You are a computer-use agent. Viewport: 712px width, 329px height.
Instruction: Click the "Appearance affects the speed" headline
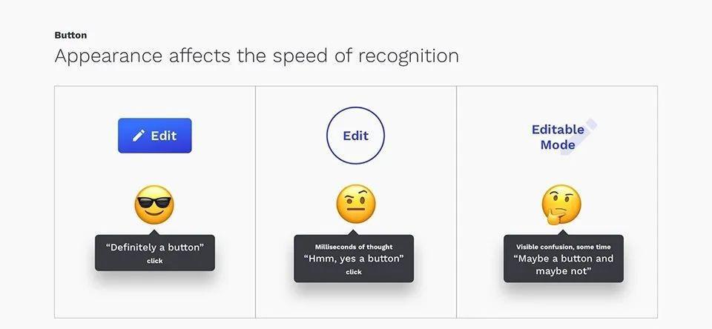(257, 56)
